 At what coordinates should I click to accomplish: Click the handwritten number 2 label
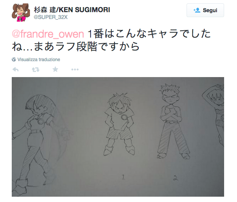[175, 178]
